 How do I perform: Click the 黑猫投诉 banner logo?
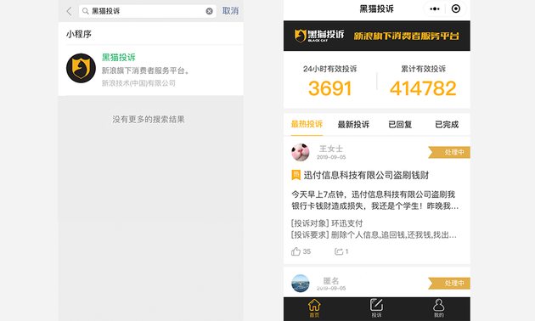pos(319,36)
